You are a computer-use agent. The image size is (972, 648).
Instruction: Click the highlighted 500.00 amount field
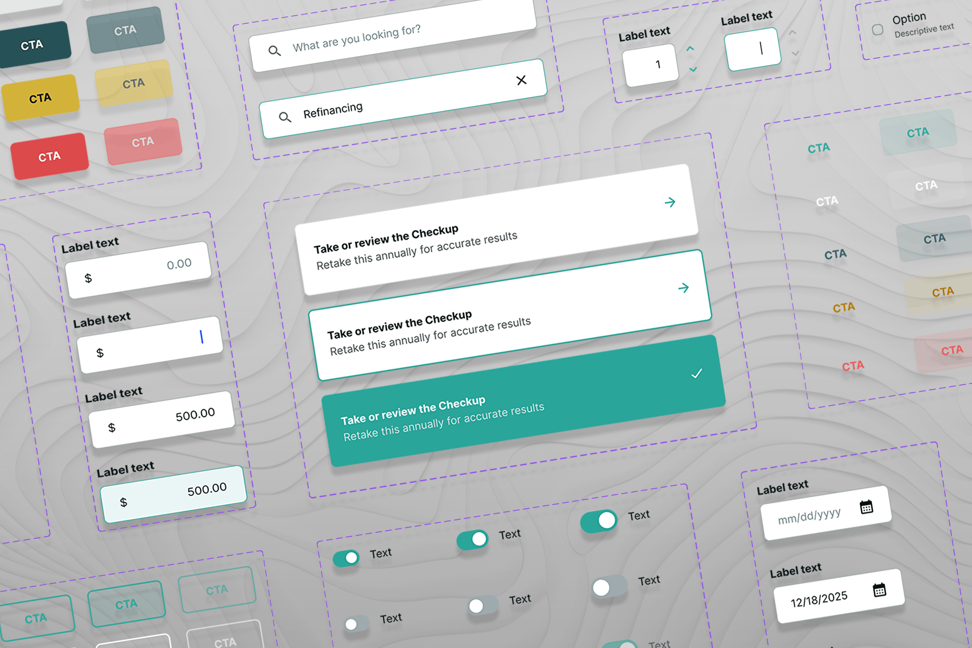pos(173,495)
